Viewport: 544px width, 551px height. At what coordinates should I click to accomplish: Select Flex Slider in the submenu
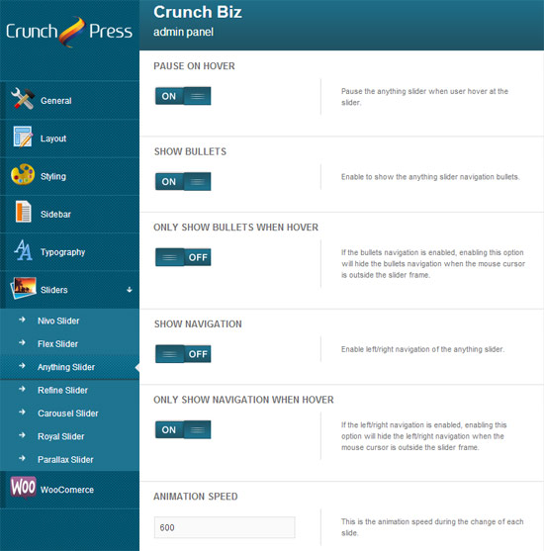tap(57, 344)
